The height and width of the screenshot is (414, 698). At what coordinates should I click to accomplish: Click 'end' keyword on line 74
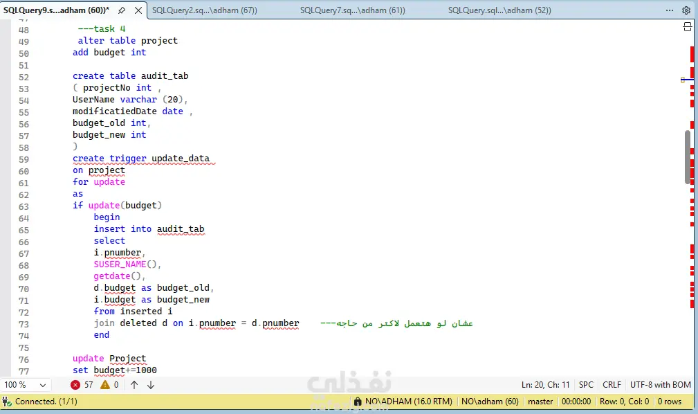pos(102,334)
